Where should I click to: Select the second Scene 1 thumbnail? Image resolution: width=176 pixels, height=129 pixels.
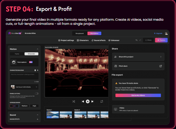click(x=66, y=115)
